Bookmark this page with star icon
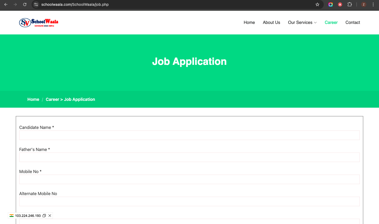This screenshot has width=379, height=224. 317,4
